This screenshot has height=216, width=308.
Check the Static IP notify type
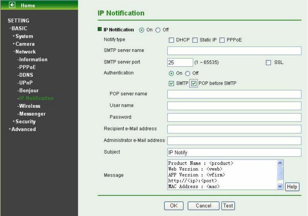point(195,40)
